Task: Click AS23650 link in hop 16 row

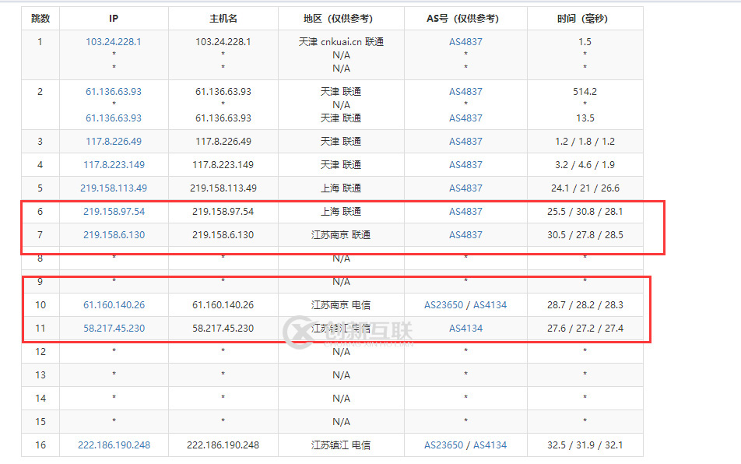Action: [444, 445]
